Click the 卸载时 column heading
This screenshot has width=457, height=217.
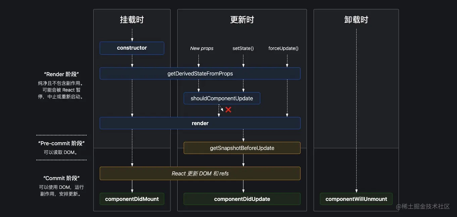(356, 20)
